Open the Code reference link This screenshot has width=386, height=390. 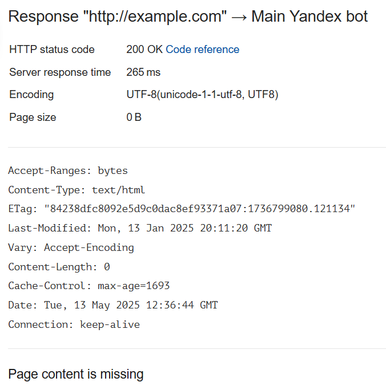pyautogui.click(x=202, y=50)
